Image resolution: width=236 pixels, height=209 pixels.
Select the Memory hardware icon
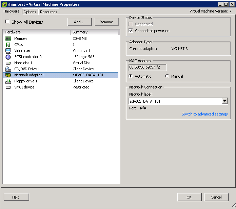tap(8, 38)
